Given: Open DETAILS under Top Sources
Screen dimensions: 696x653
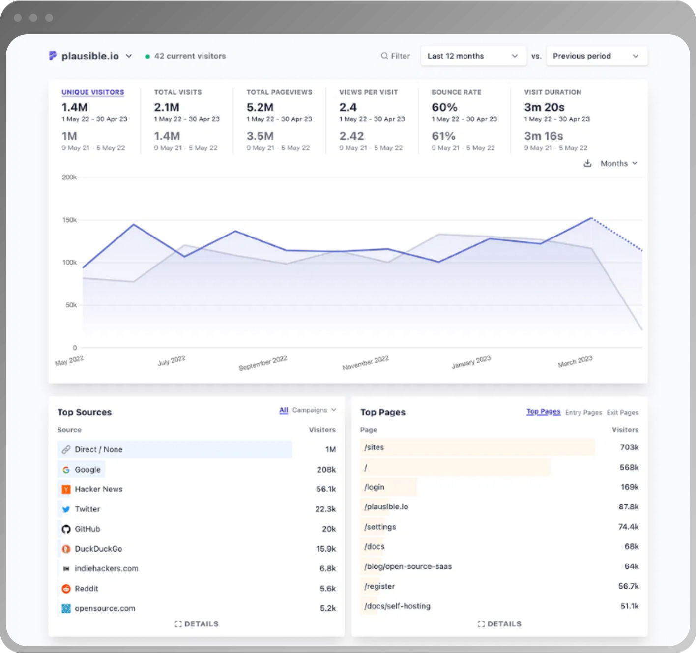Looking at the screenshot, I should coord(197,624).
